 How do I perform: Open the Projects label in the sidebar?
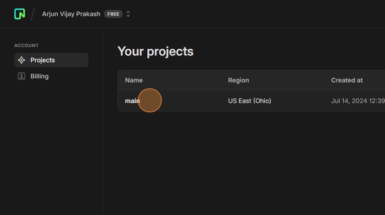click(43, 60)
